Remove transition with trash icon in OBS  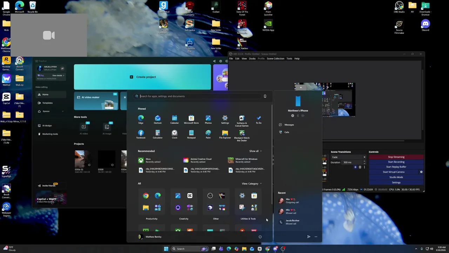(360, 167)
